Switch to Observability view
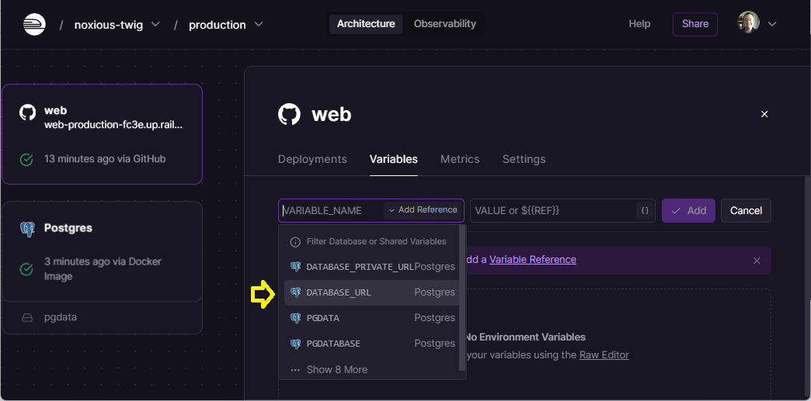The width and height of the screenshot is (811, 401). pyautogui.click(x=444, y=24)
